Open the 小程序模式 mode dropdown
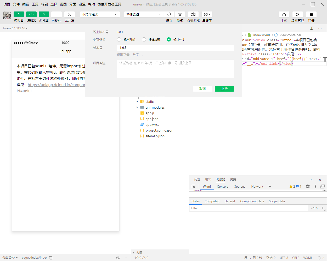Viewport: 327px width, 261px height. pyautogui.click(x=100, y=15)
